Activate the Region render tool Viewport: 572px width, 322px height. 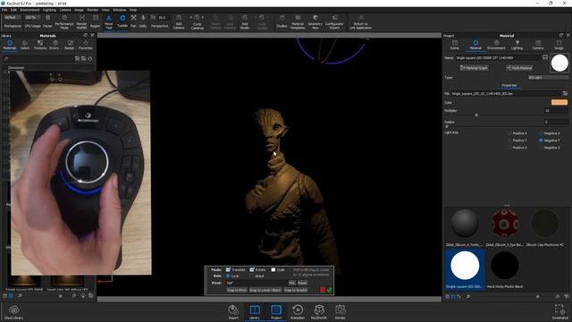[x=96, y=21]
